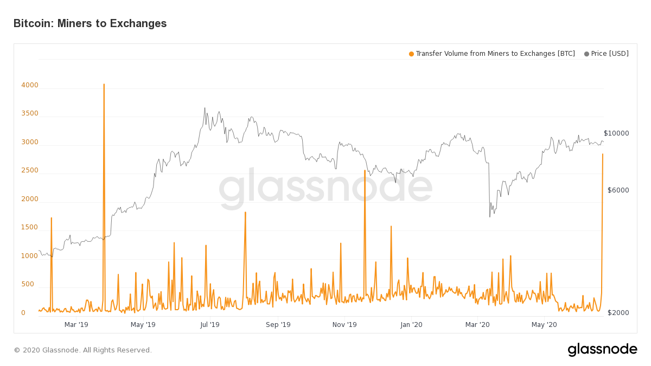
Task: Click the 2020 Glassnode copyright notice
Action: 82,350
